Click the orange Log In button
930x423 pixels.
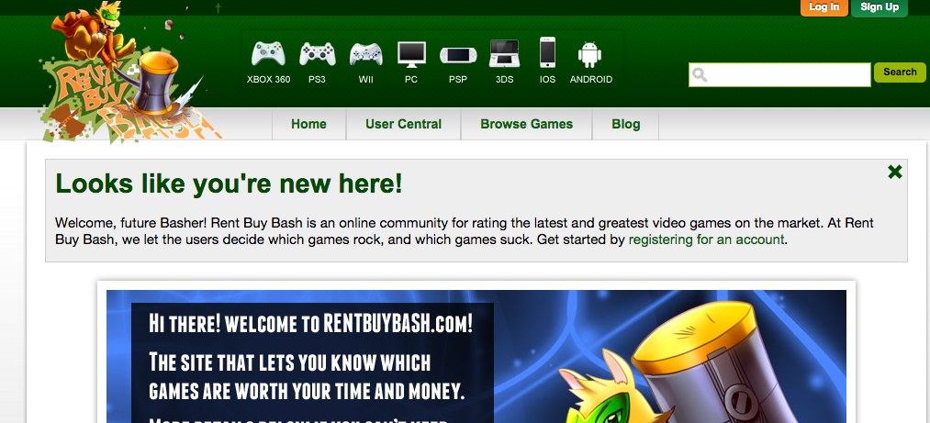point(824,7)
